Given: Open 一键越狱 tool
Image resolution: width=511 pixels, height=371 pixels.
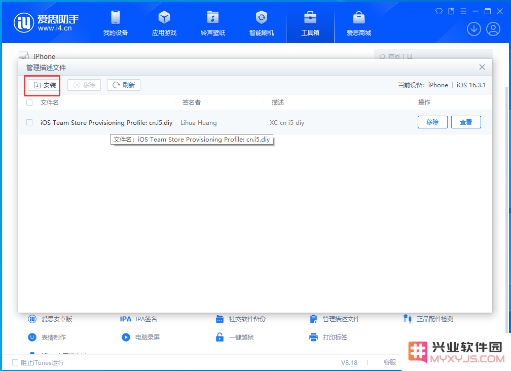Looking at the screenshot, I should (x=235, y=337).
